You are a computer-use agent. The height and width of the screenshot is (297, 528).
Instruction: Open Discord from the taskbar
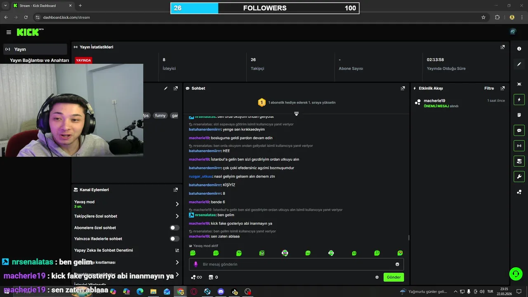click(221, 292)
